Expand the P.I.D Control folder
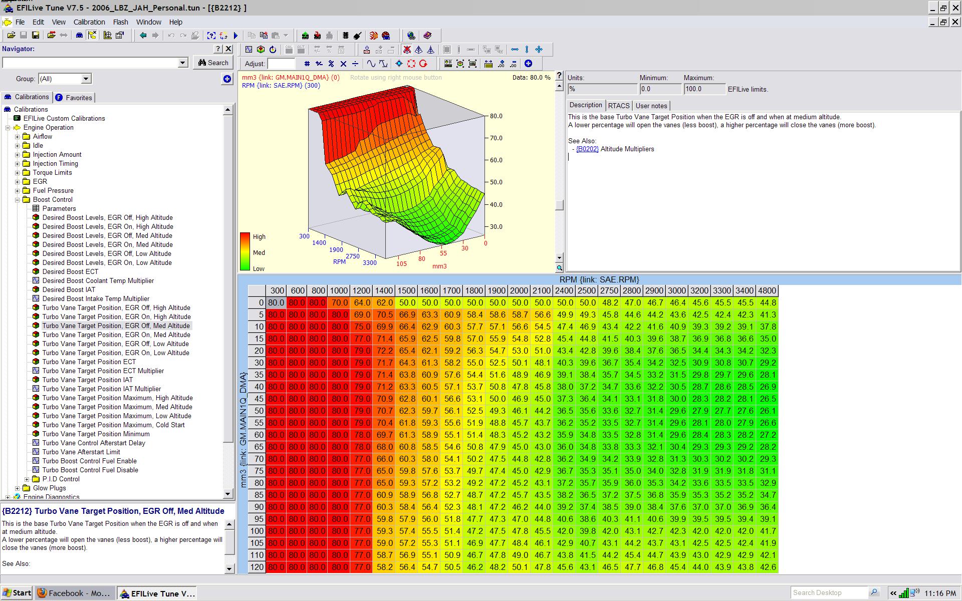 point(27,479)
